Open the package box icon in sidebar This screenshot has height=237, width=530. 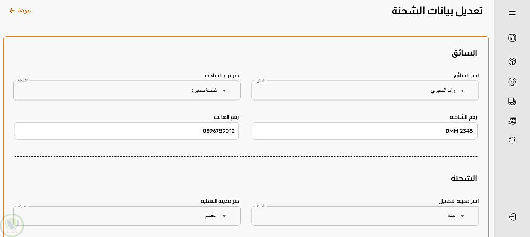coord(512,62)
